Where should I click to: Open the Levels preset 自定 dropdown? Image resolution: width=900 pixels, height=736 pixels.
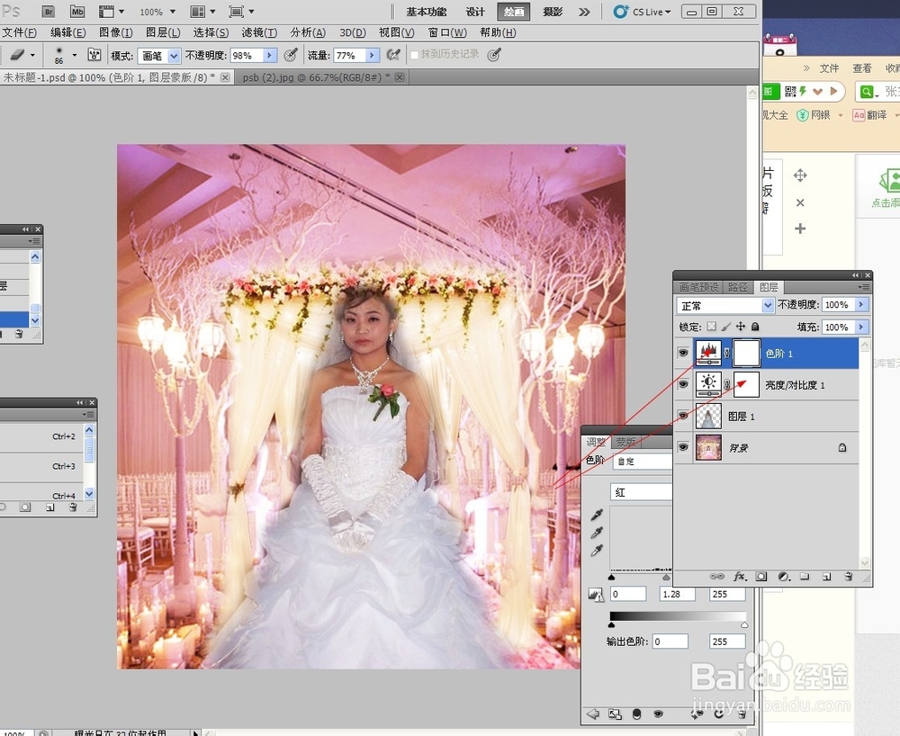pos(643,462)
